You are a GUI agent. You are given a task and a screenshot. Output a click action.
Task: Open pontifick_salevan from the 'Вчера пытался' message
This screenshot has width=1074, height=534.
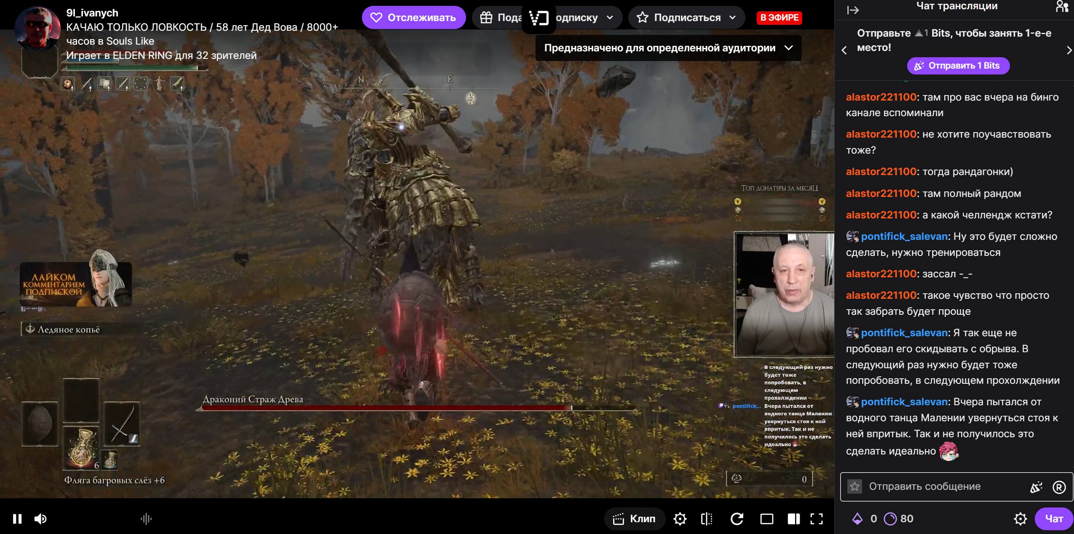[904, 402]
